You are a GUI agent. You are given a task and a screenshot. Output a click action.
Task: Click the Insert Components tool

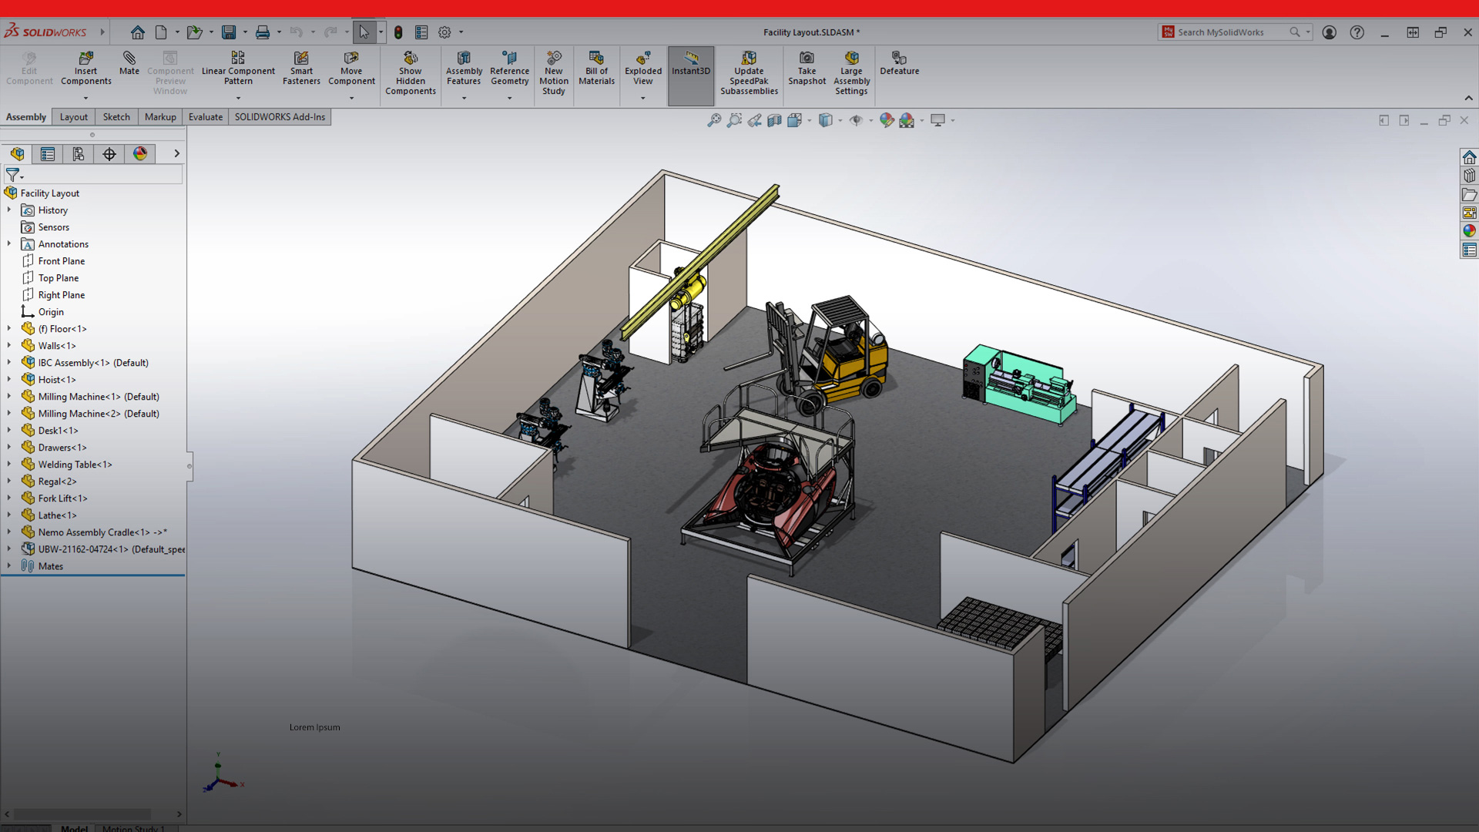point(86,69)
